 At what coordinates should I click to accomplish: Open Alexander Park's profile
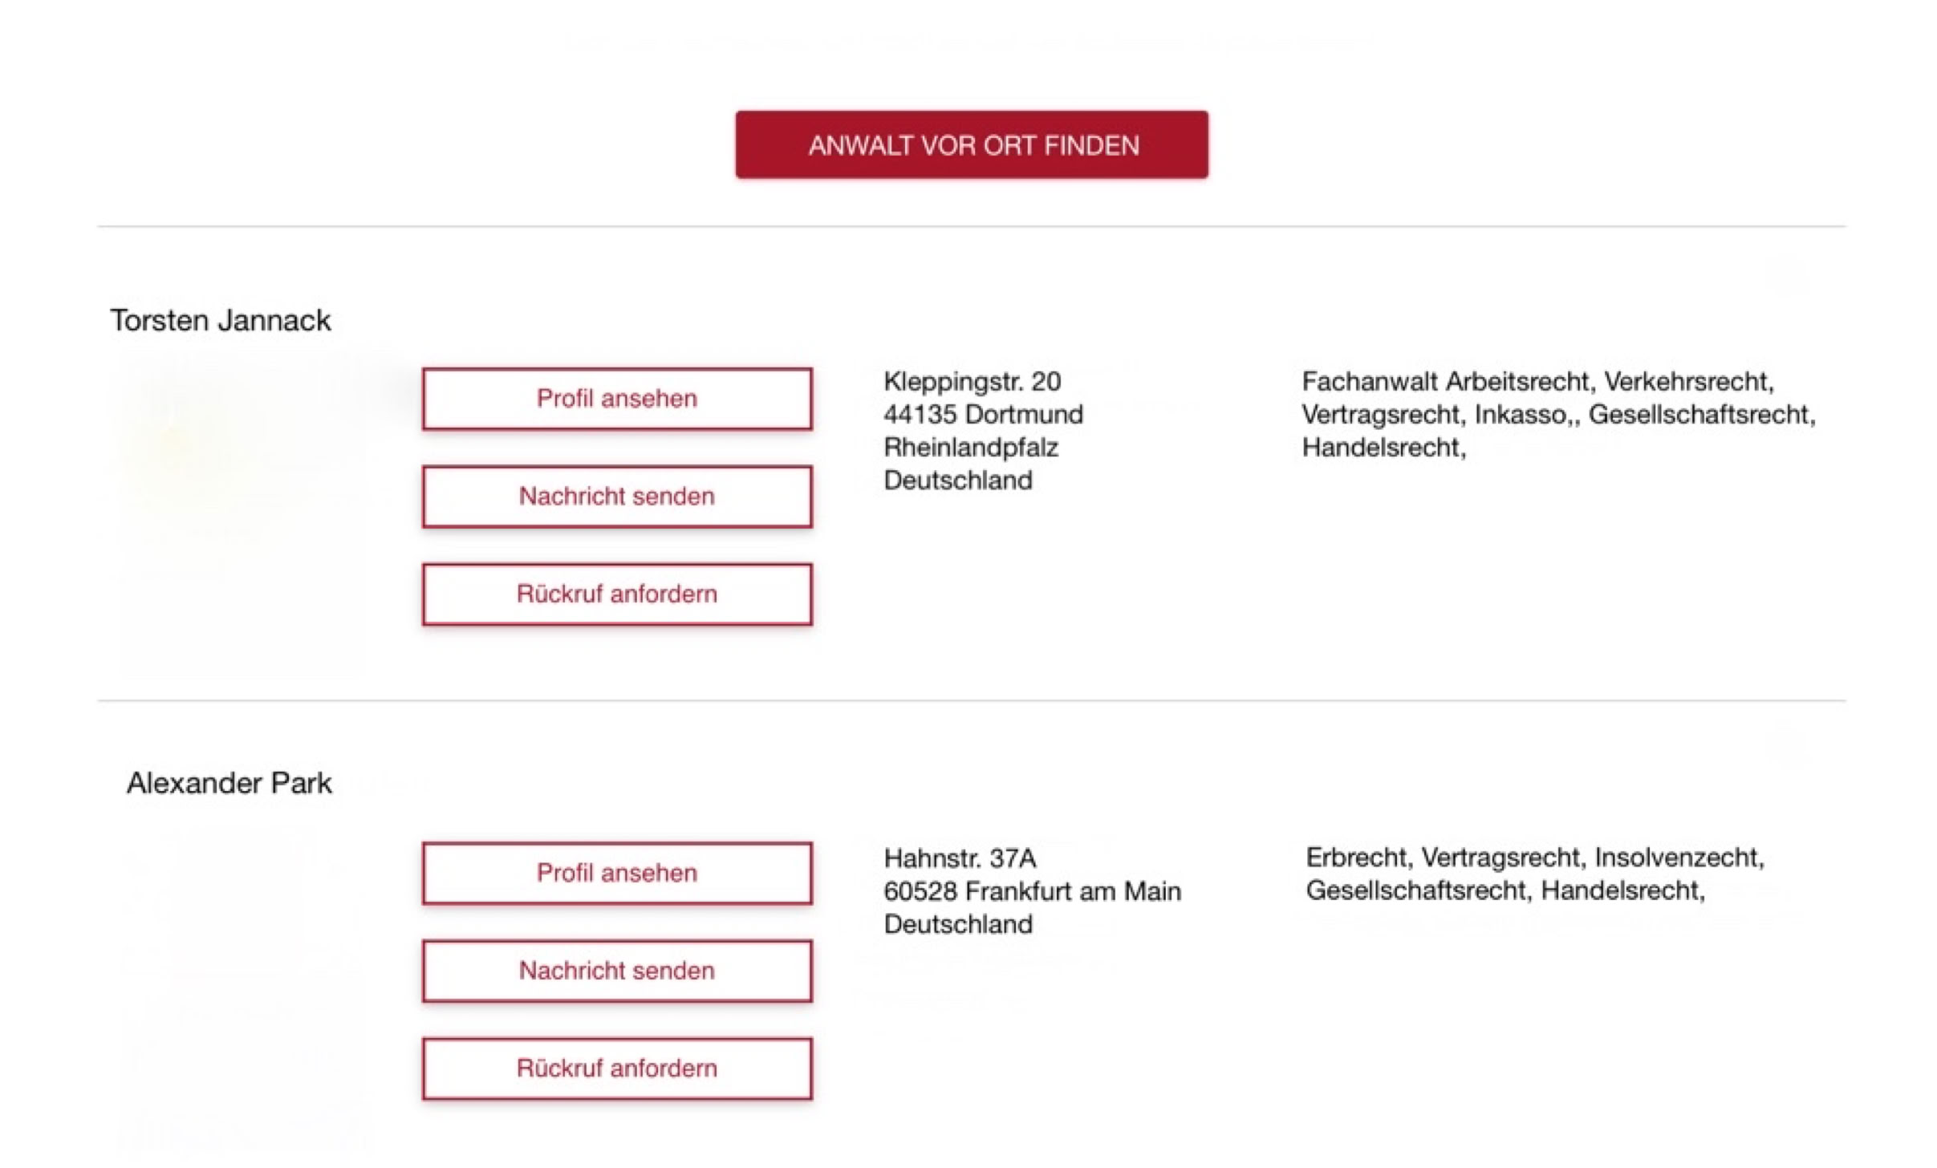coord(616,873)
